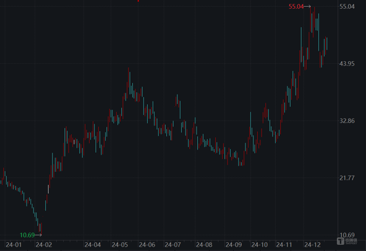Click the 24-02 date label on the time axis
The image size is (366, 251).
coord(44,245)
